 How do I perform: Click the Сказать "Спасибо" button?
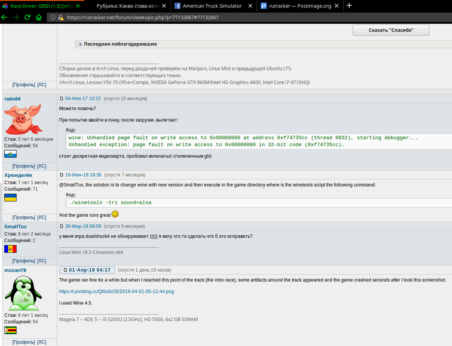(391, 30)
